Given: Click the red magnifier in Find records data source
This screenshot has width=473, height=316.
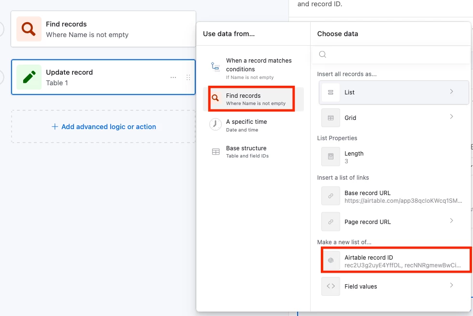Looking at the screenshot, I should 215,98.
